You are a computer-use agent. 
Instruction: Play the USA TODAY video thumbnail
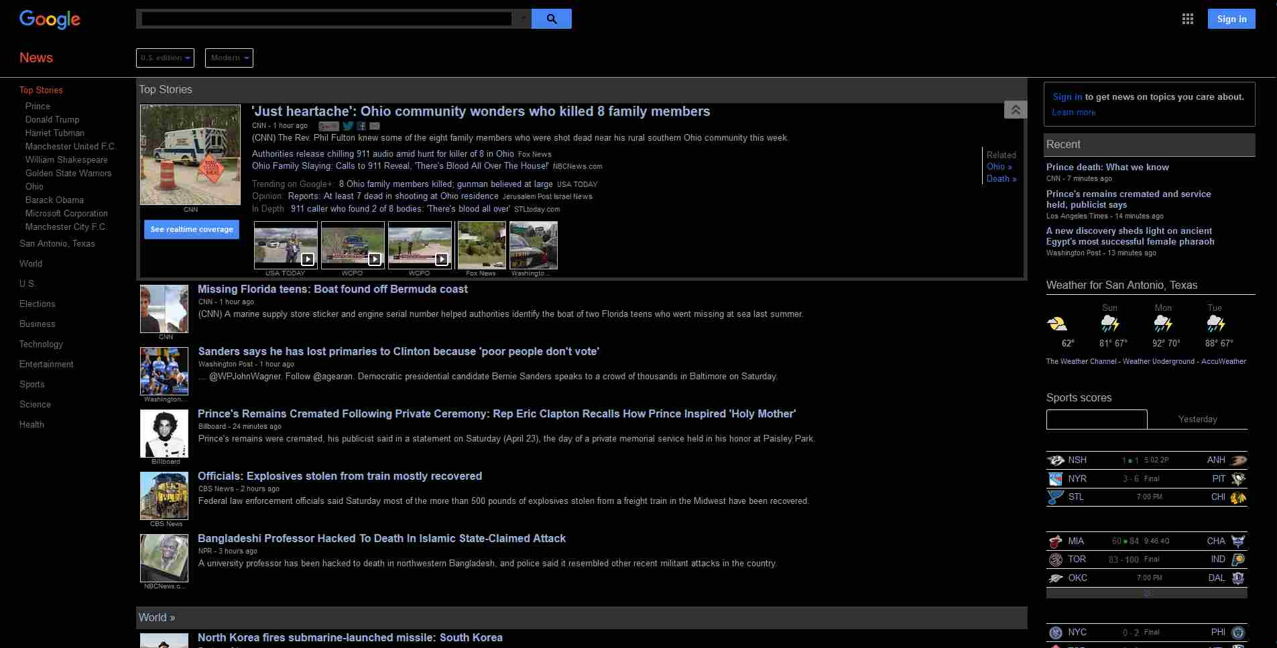point(286,245)
